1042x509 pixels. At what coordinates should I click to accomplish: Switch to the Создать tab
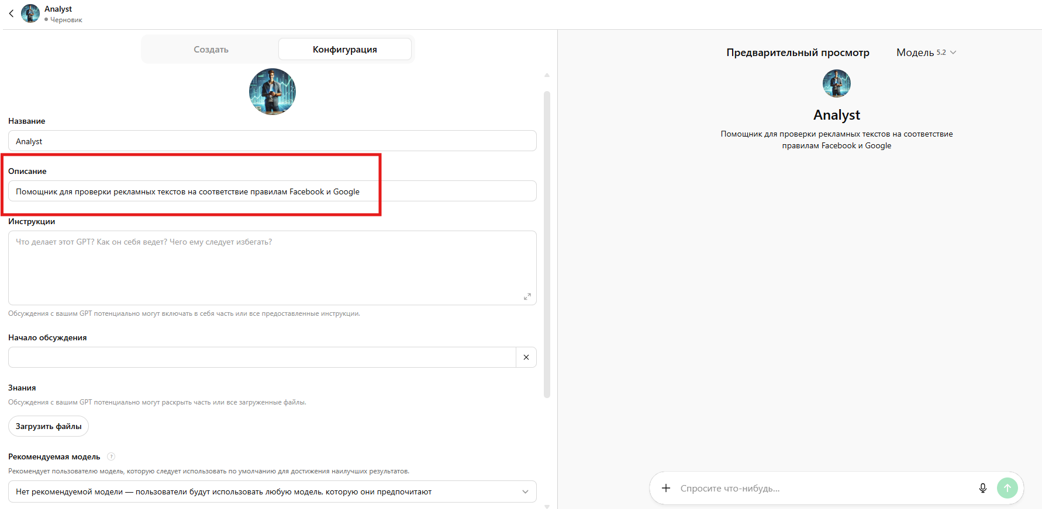click(211, 50)
